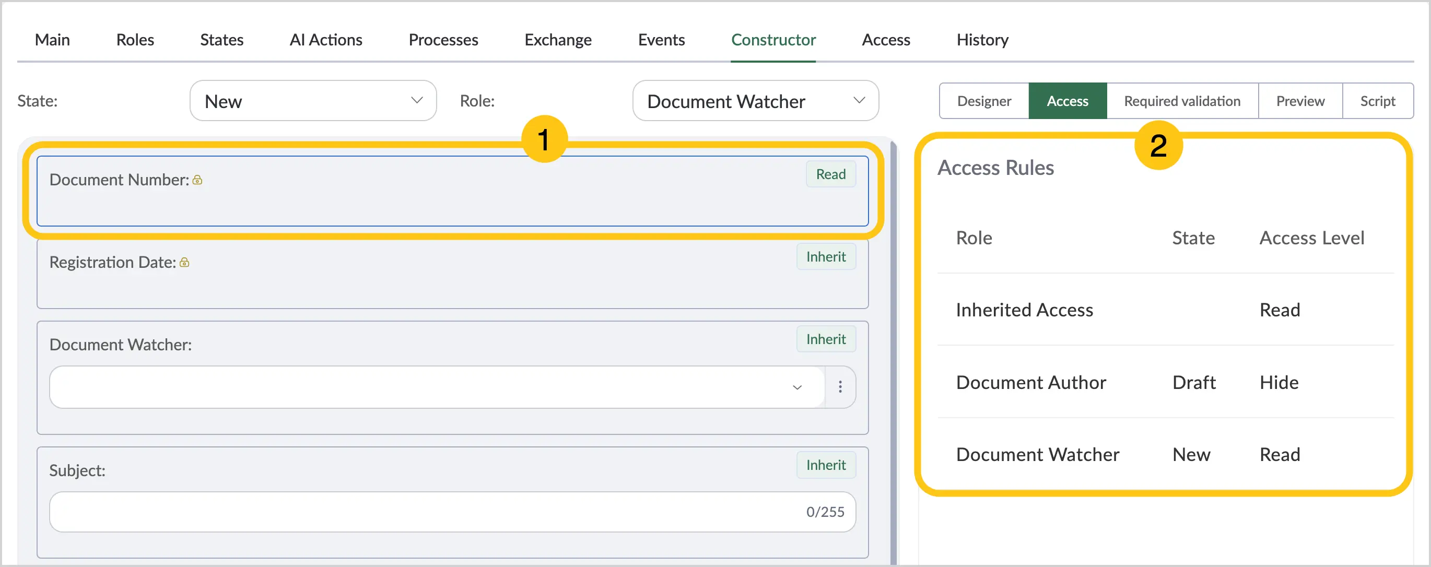Switch to Designer mode
Viewport: 1431px width, 567px height.
click(x=984, y=101)
